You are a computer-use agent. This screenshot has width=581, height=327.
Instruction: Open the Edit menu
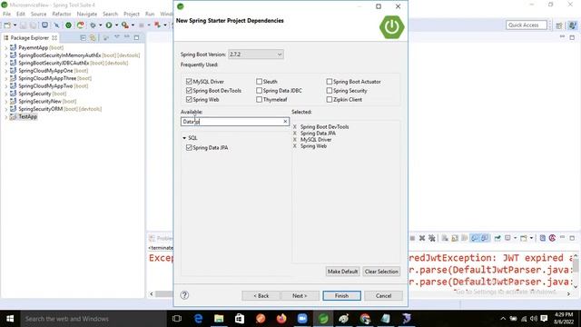(x=21, y=14)
